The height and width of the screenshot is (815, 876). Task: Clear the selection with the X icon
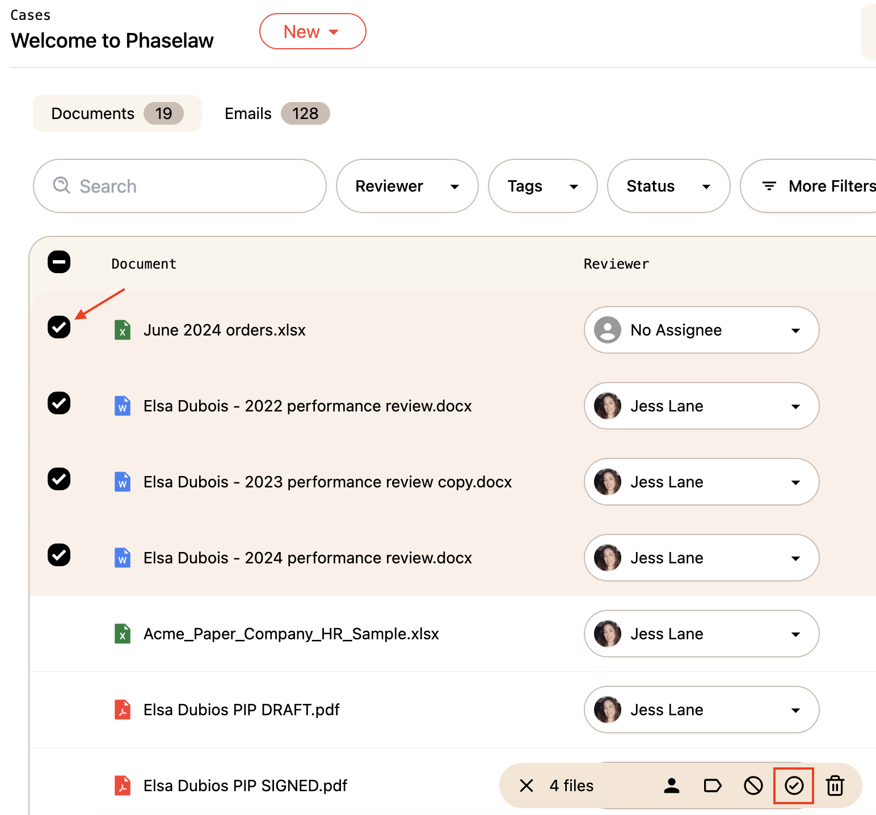pos(527,786)
